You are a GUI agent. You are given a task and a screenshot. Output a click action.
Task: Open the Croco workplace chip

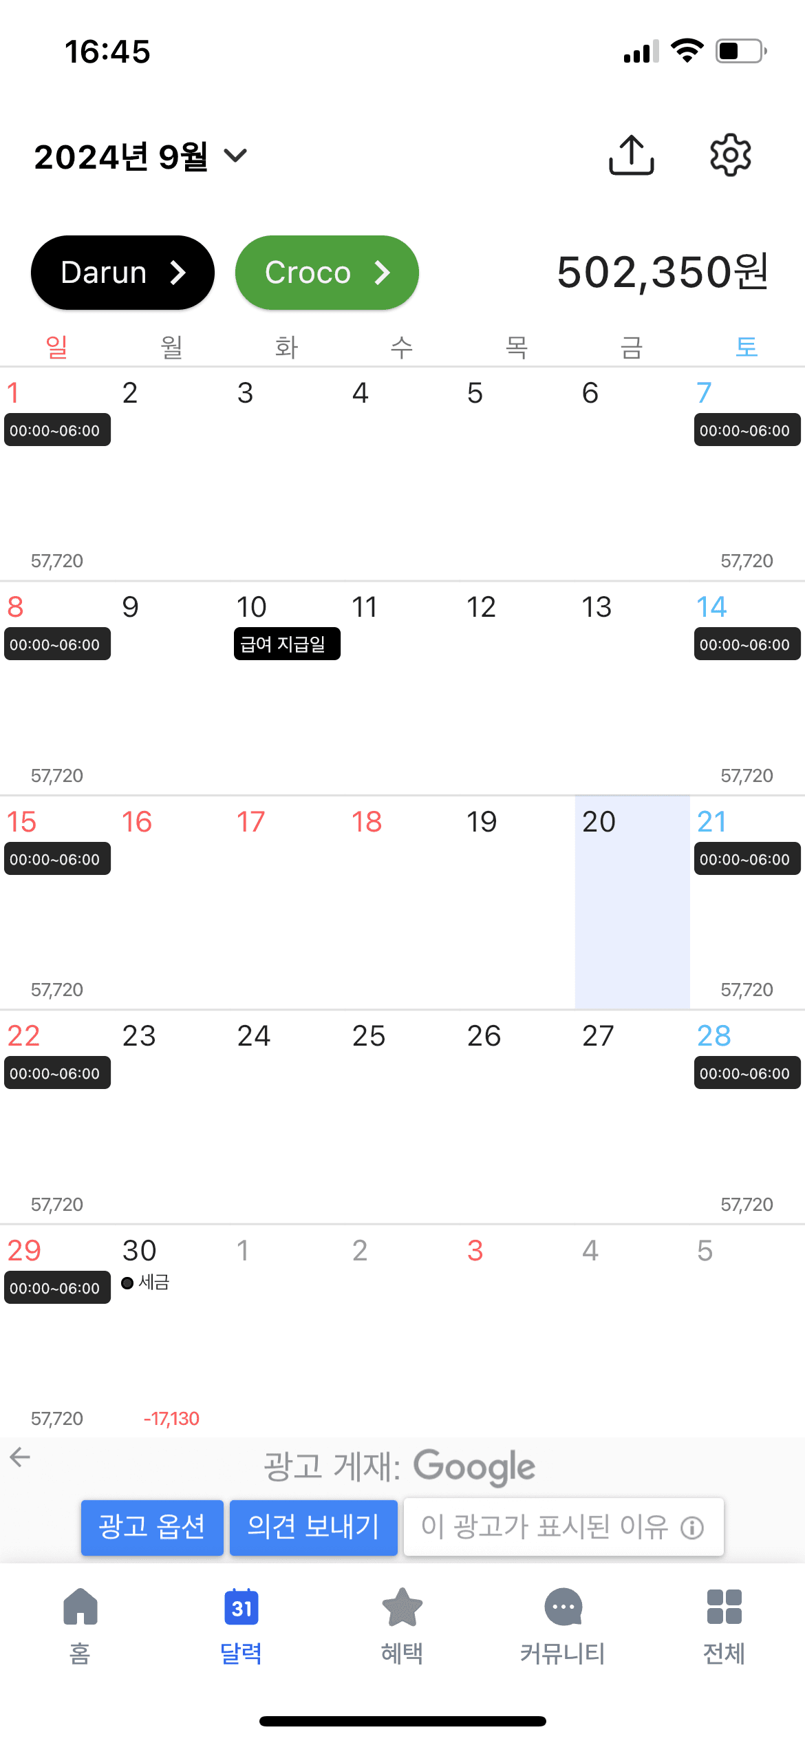(327, 273)
